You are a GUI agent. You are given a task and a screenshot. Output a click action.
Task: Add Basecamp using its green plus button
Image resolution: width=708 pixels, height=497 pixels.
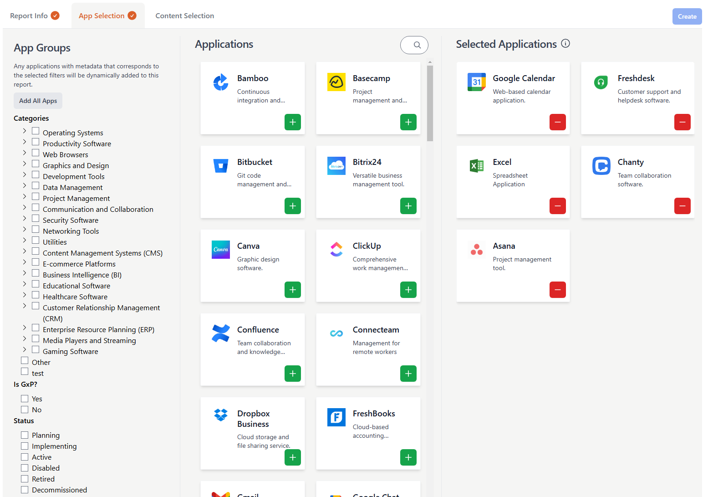(x=408, y=122)
